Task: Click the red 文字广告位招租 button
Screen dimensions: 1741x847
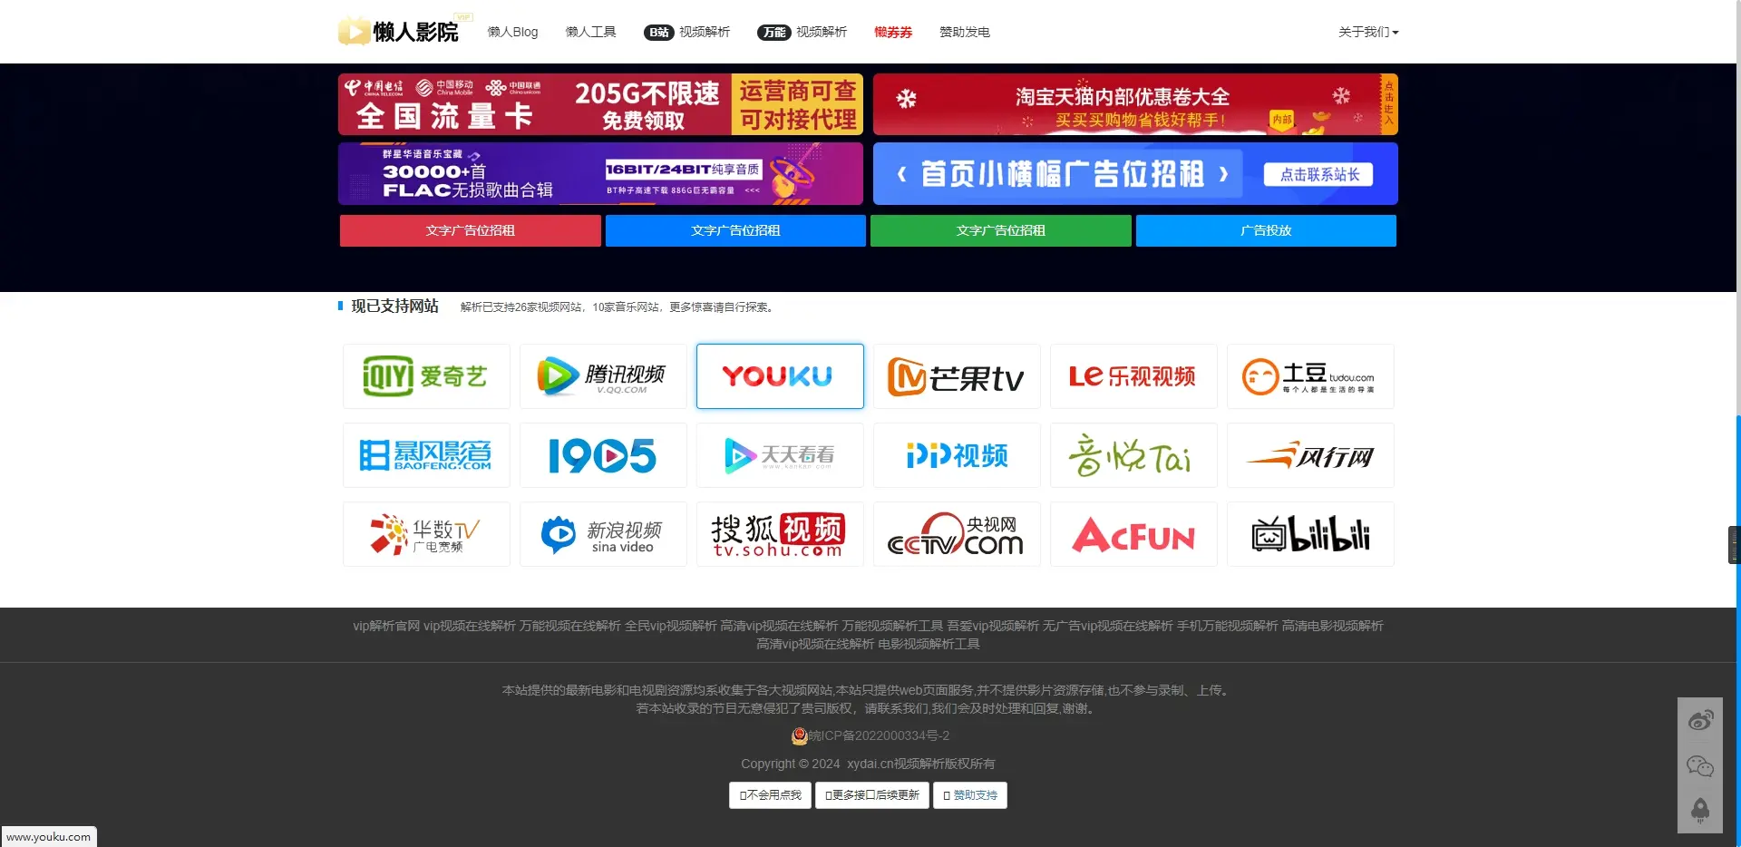Action: point(471,230)
